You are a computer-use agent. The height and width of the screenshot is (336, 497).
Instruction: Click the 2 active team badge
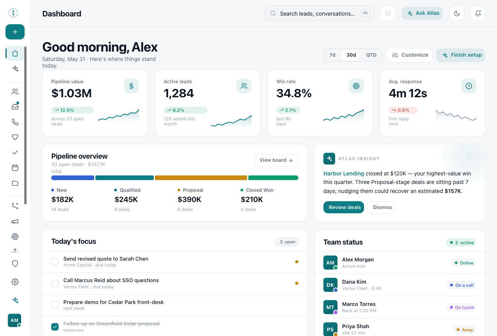click(461, 243)
